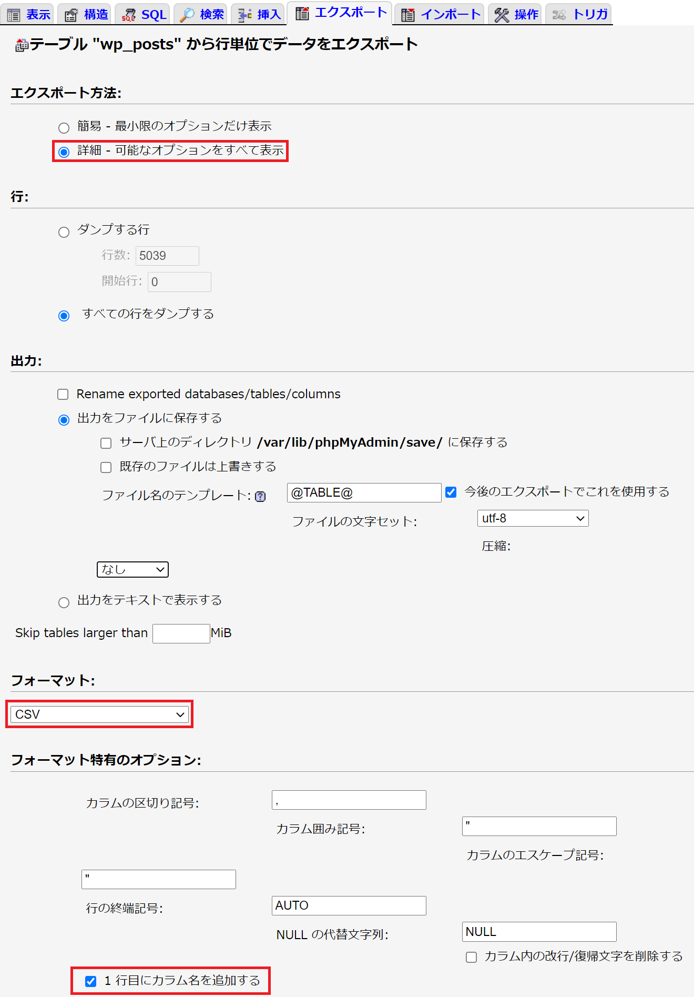Viewport: 694px width, 997px height.
Task: Click the insert-row icon beside 挿入
Action: pyautogui.click(x=244, y=15)
